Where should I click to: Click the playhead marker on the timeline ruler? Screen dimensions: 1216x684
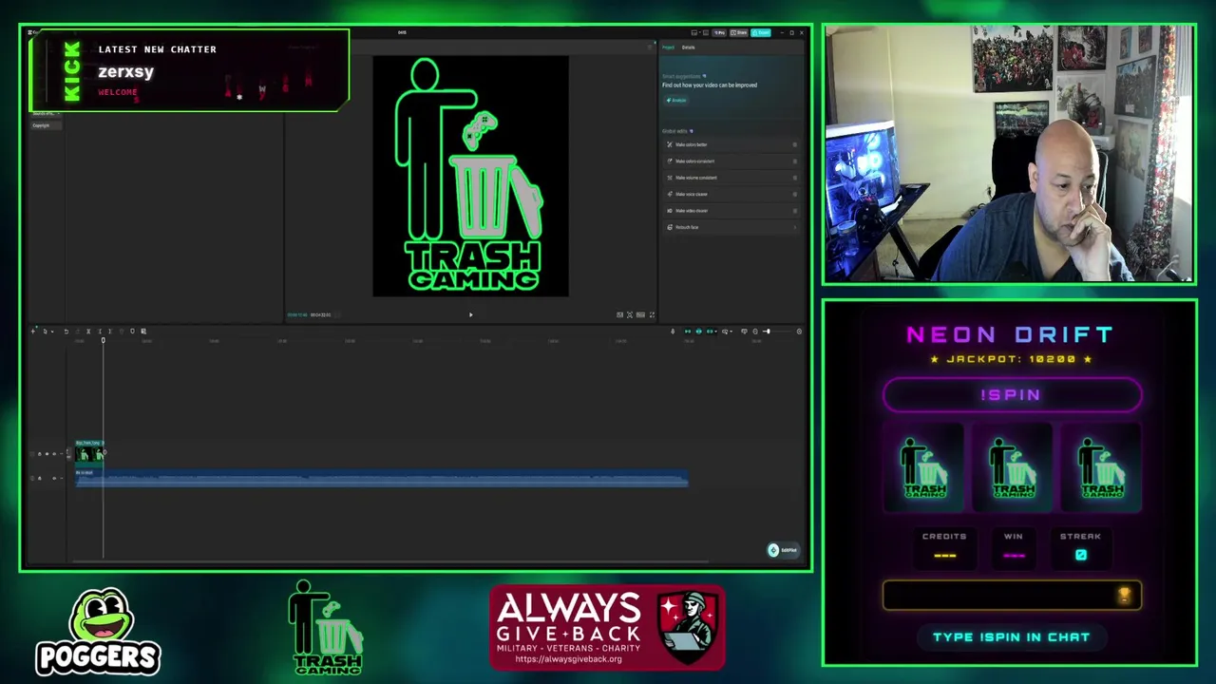click(103, 340)
